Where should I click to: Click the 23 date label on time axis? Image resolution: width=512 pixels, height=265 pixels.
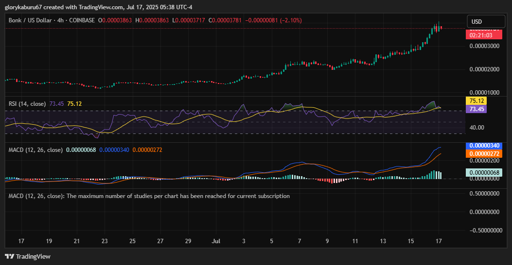[105, 241]
